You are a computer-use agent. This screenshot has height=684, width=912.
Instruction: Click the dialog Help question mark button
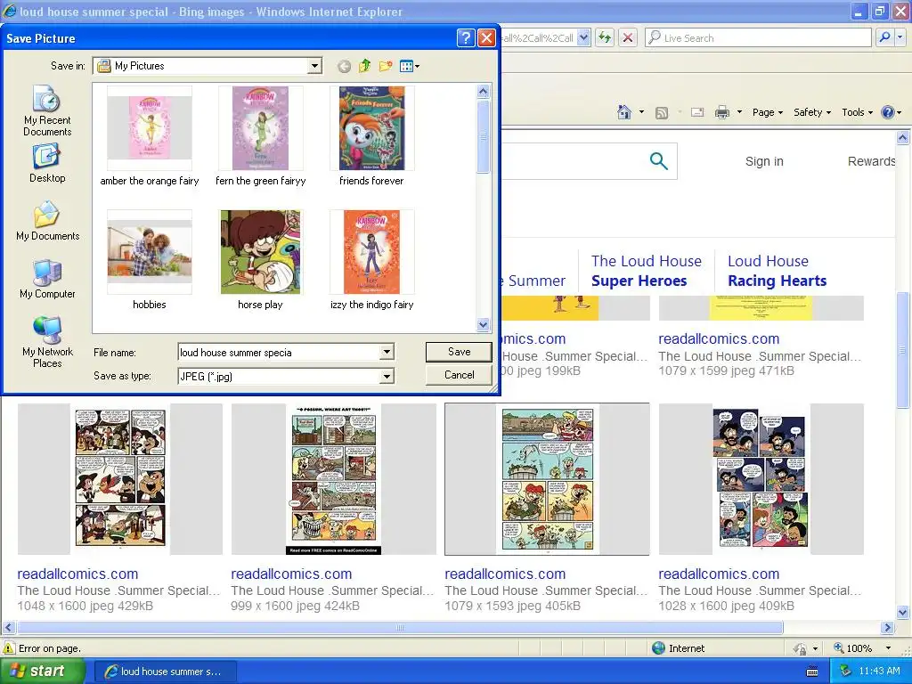click(466, 38)
